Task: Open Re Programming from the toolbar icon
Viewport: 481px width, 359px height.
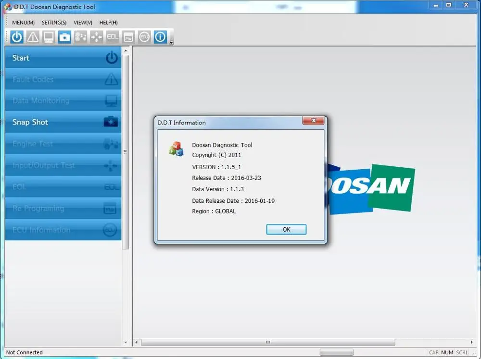Action: [x=128, y=37]
